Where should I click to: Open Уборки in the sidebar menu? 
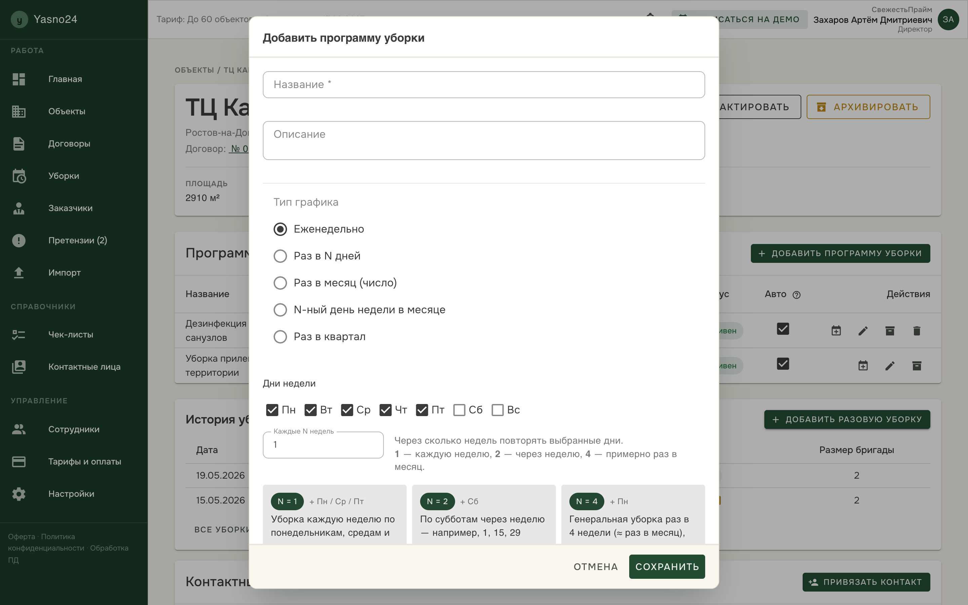pos(64,176)
